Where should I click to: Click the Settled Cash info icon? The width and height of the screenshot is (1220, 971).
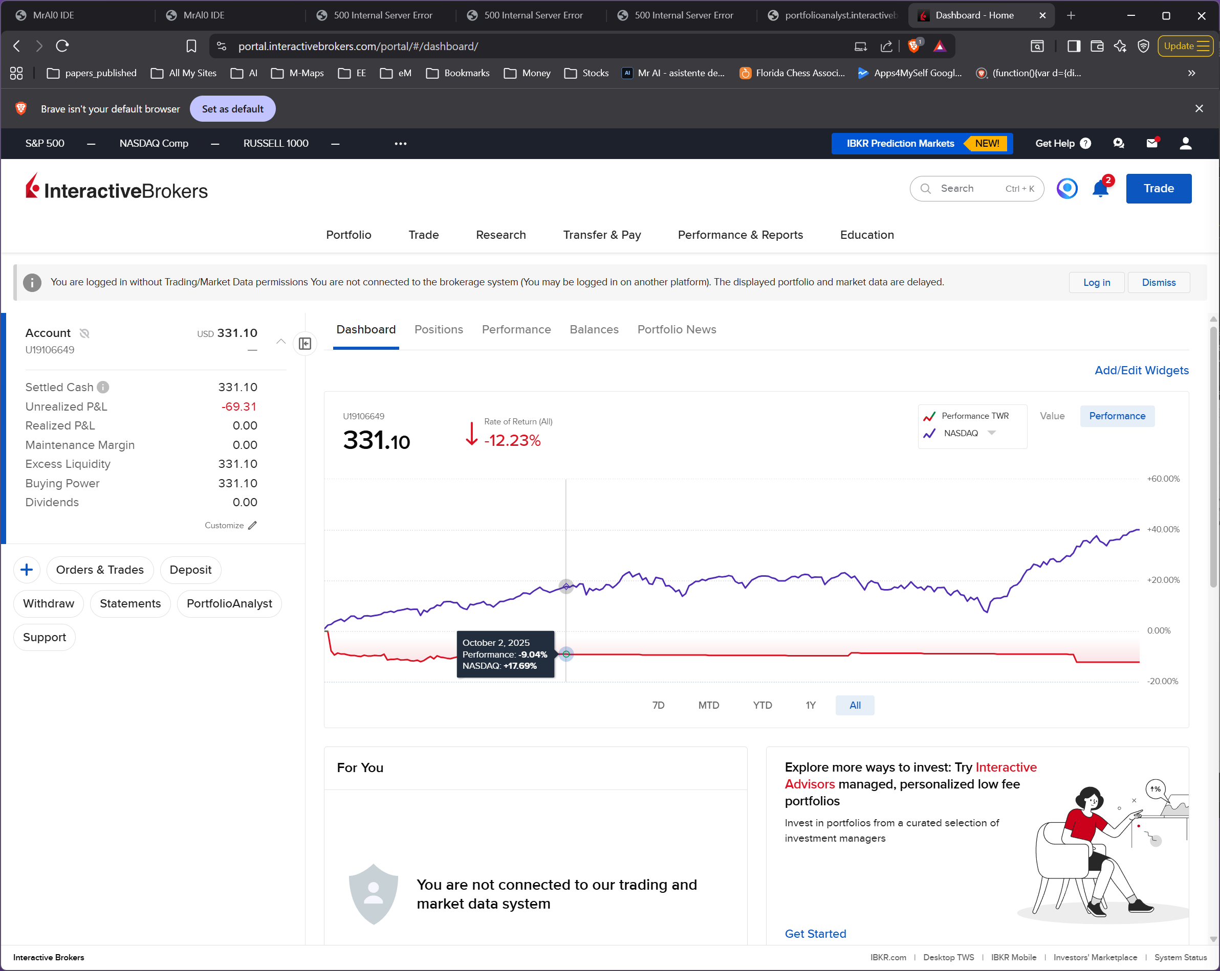click(x=103, y=387)
